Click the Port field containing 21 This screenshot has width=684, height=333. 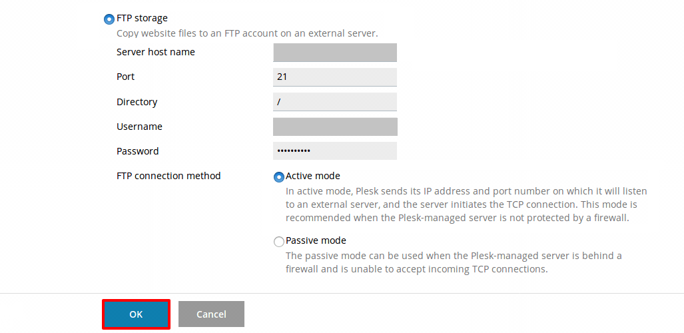tap(335, 77)
